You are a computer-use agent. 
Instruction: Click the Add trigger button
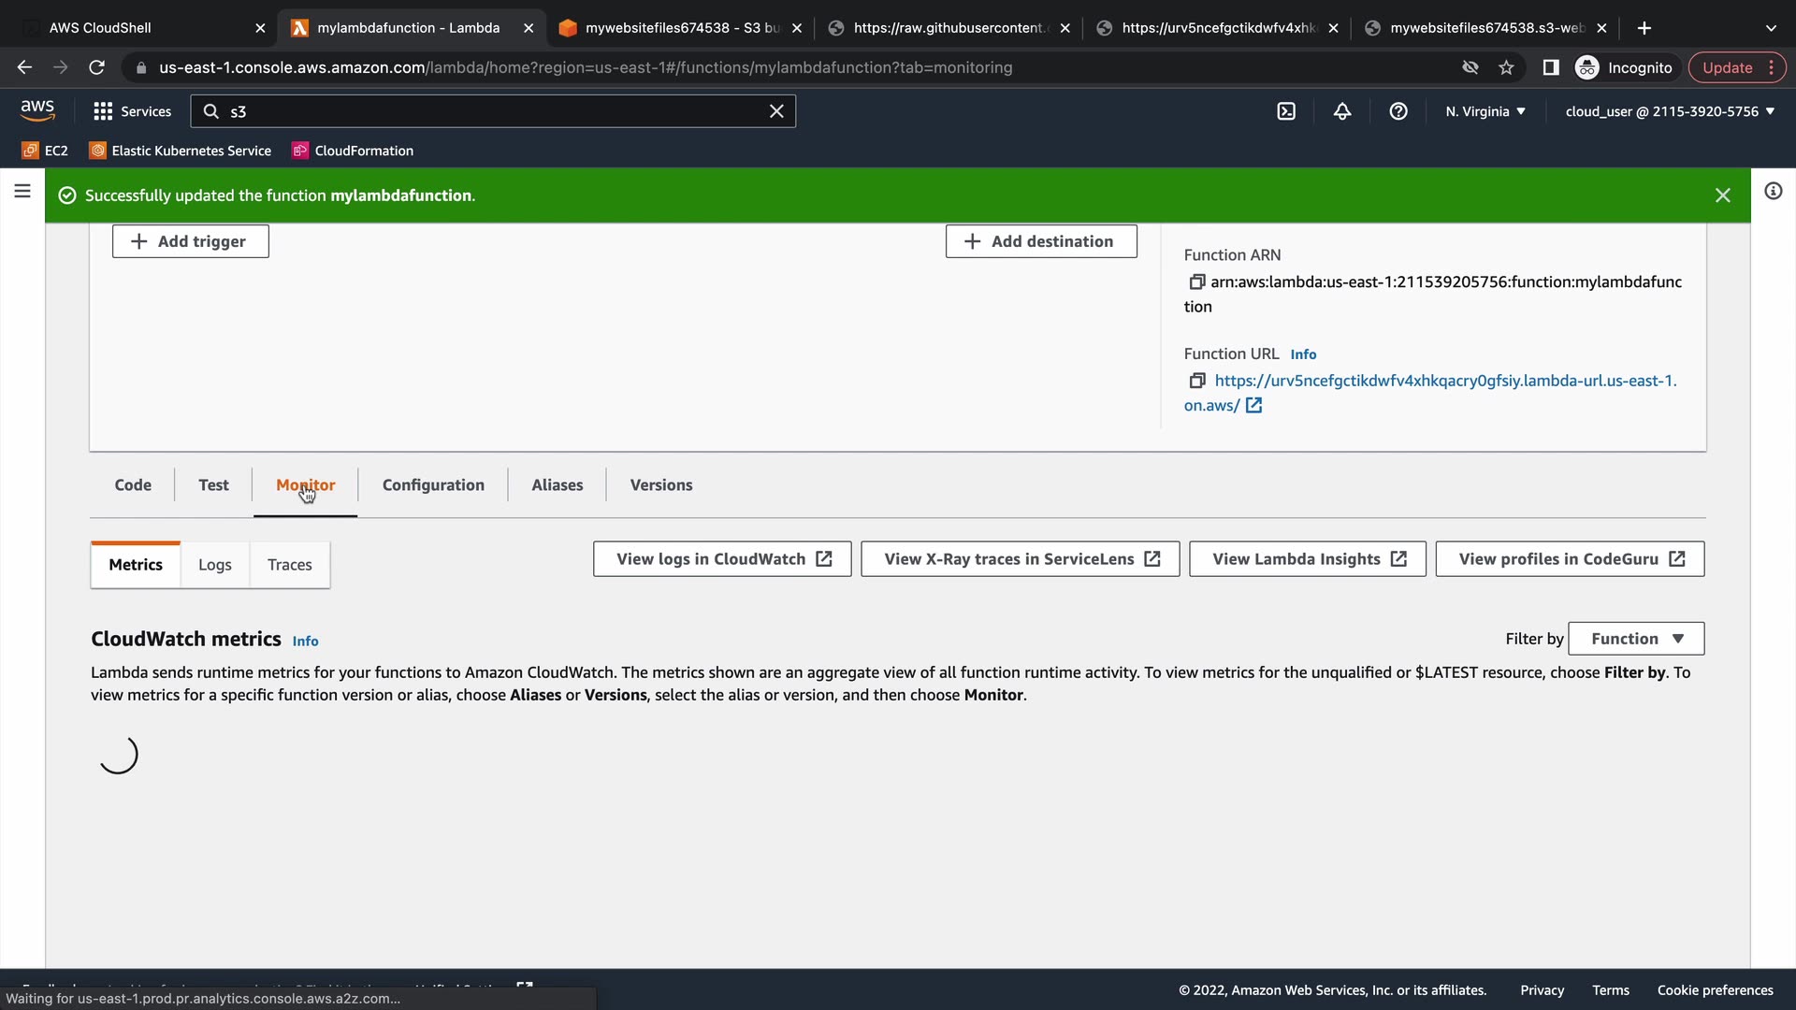tap(191, 241)
